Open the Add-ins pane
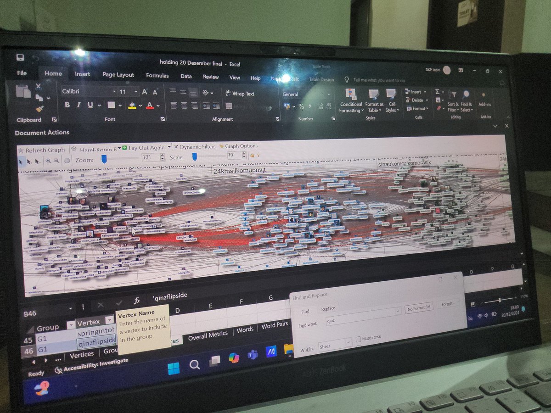The image size is (551, 413). point(484,98)
